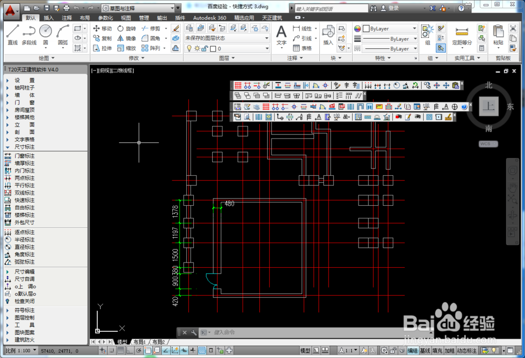Image resolution: width=525 pixels, height=358 pixels.
Task: Toggle the 填充 status bar button
Action: coord(437,351)
